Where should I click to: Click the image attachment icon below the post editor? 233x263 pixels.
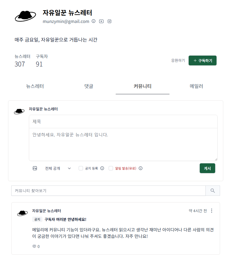point(35,168)
